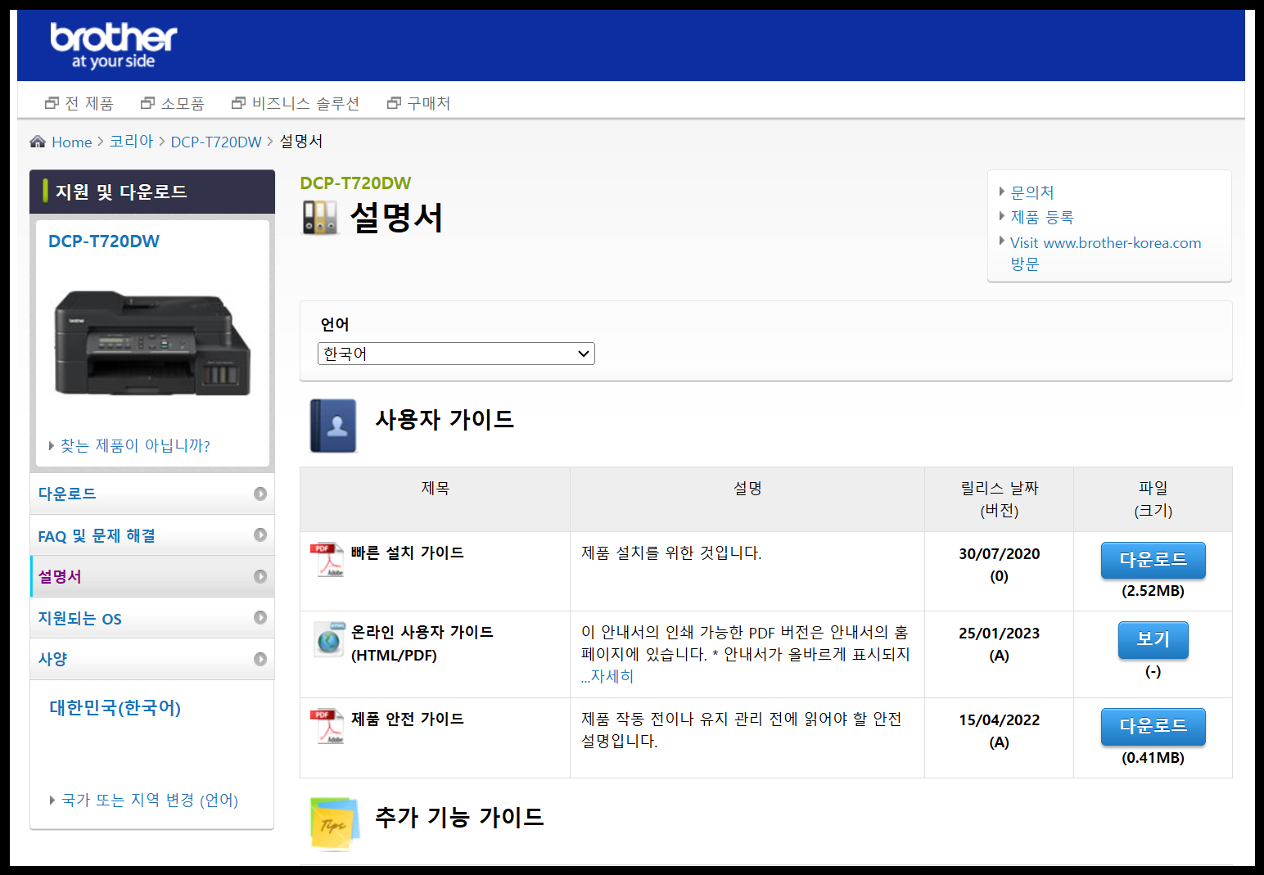
Task: Click the Tips note icon for 추가 기능 가이드
Action: coord(335,824)
